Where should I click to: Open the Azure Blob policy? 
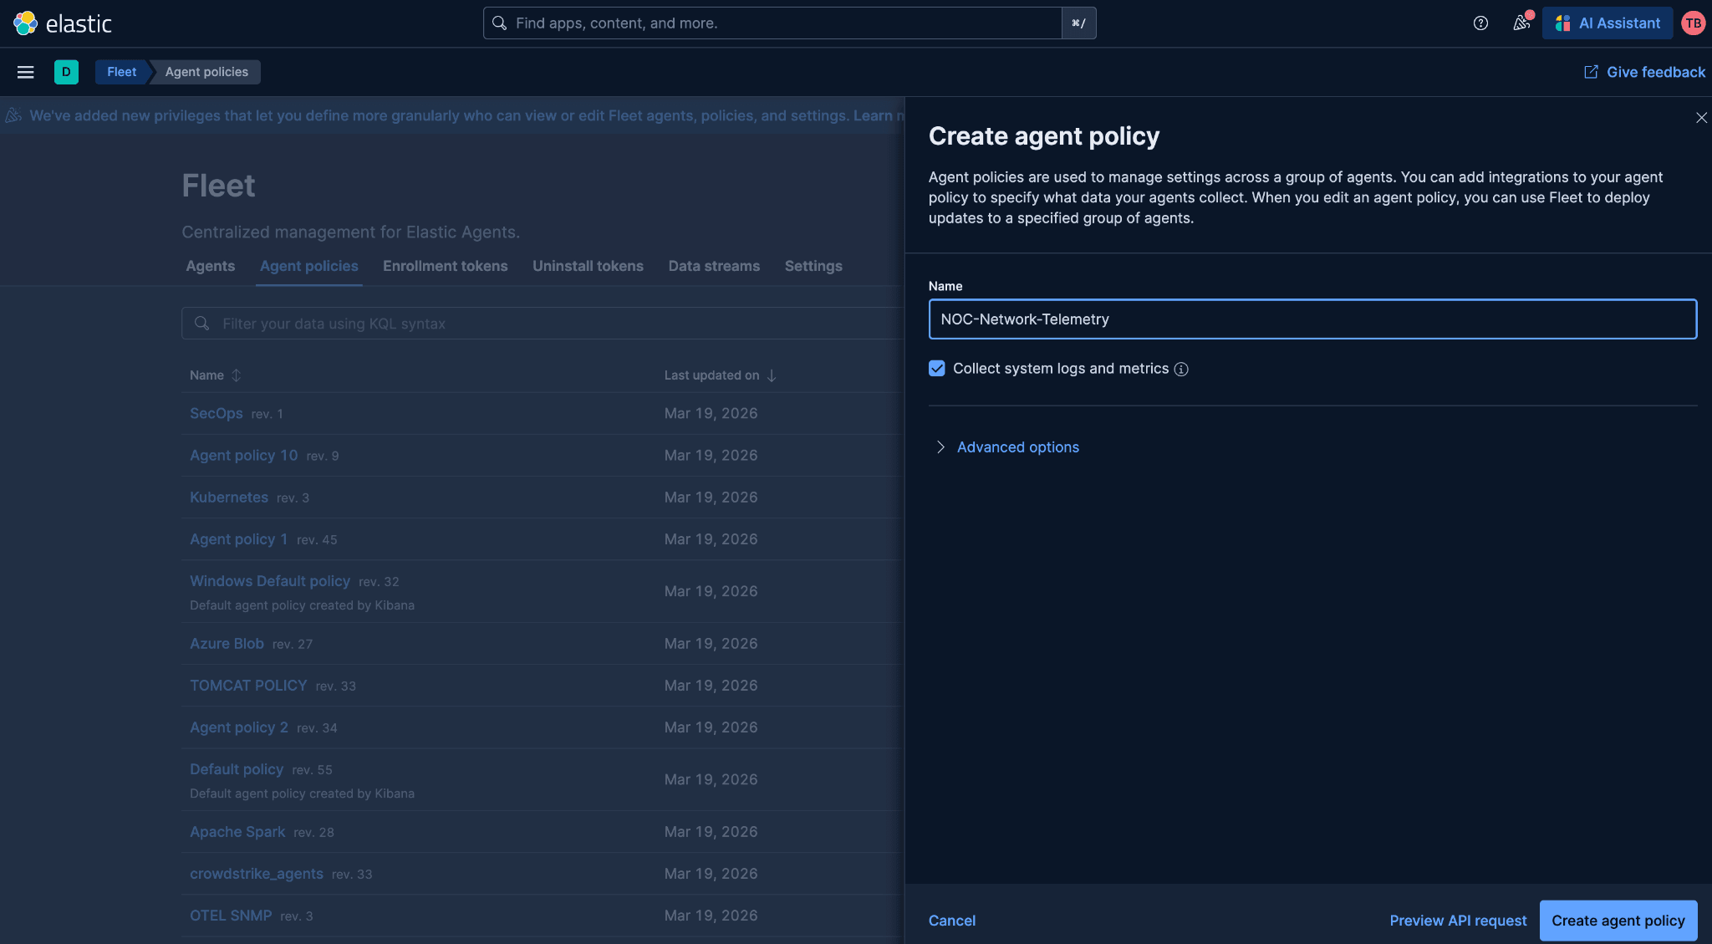(227, 644)
